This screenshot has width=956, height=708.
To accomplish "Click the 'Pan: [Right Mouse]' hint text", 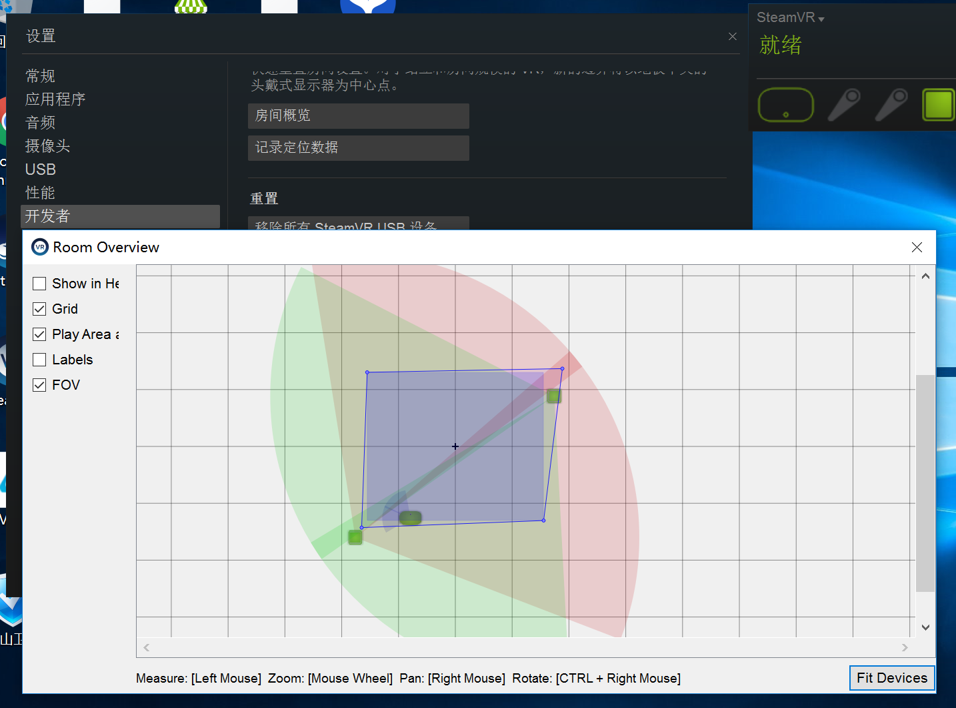I will tap(453, 679).
